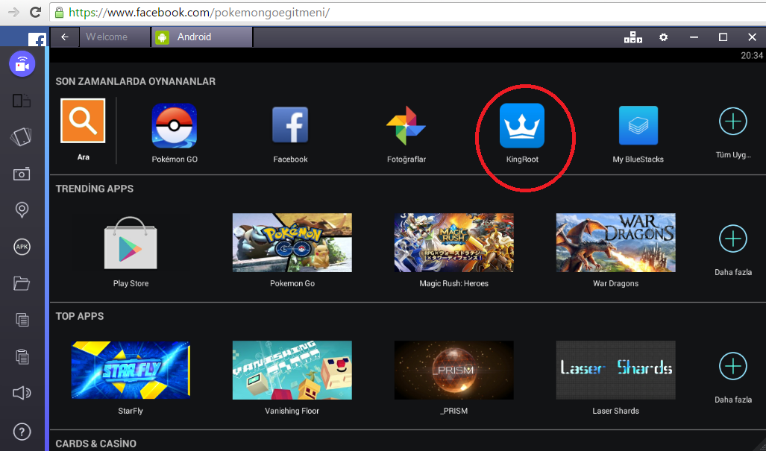
Task: Open the War Dragons thumbnail
Action: point(615,242)
